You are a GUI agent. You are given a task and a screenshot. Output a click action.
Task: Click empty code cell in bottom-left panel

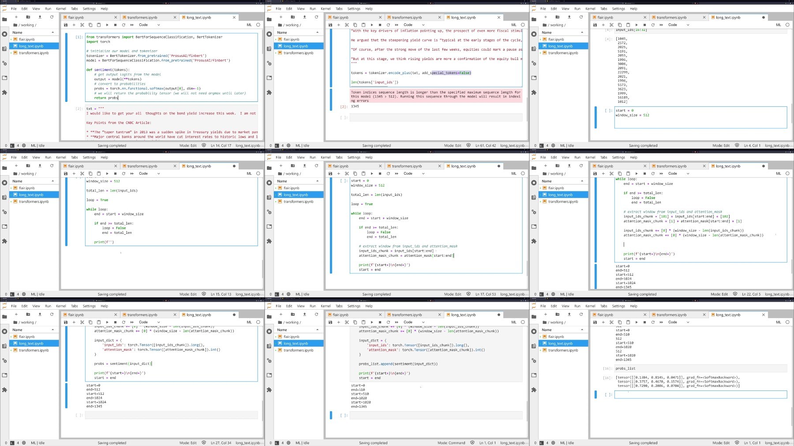point(171,415)
